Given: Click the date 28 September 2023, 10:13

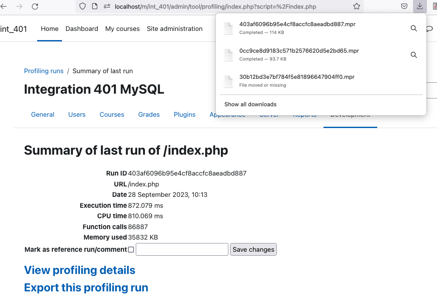Looking at the screenshot, I should point(168,195).
